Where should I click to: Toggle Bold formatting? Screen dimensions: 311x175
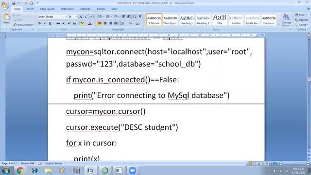coord(39,23)
